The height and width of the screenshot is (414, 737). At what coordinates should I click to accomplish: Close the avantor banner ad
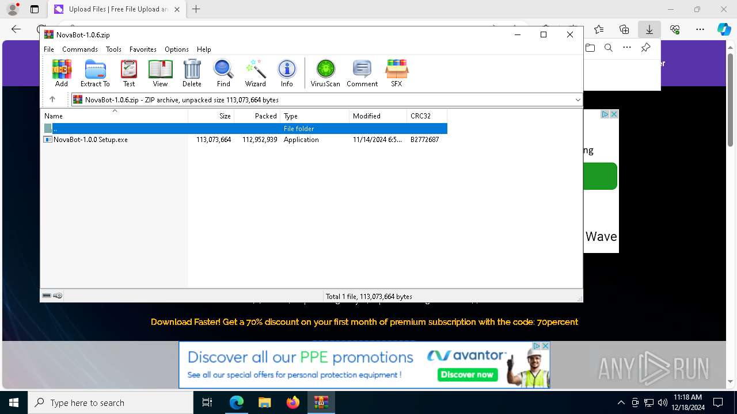(x=546, y=346)
